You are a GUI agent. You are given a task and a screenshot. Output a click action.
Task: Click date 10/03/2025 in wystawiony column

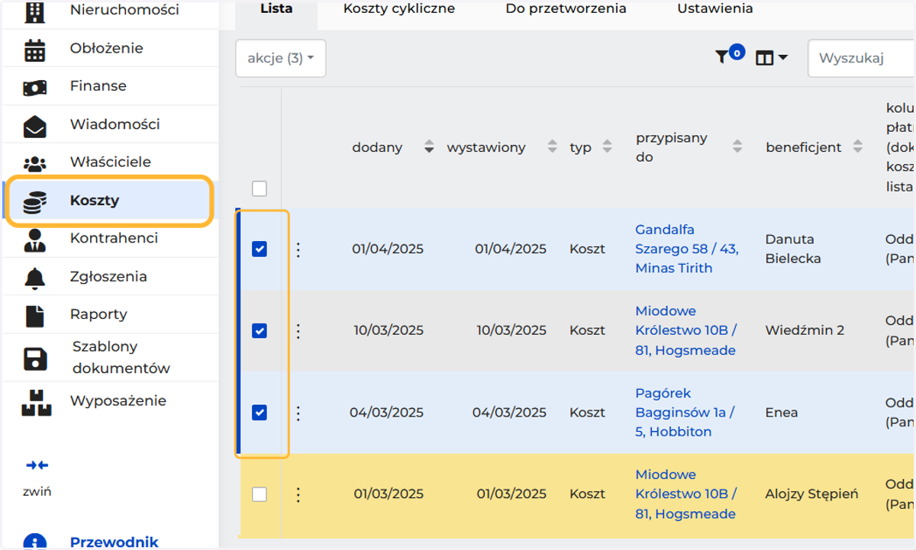point(511,330)
